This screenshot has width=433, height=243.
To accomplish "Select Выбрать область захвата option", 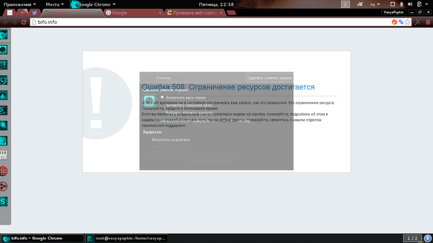I will pos(188,113).
